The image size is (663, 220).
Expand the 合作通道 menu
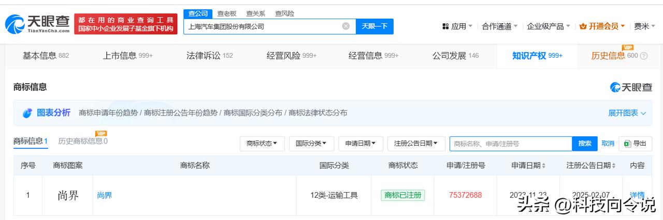[500, 26]
